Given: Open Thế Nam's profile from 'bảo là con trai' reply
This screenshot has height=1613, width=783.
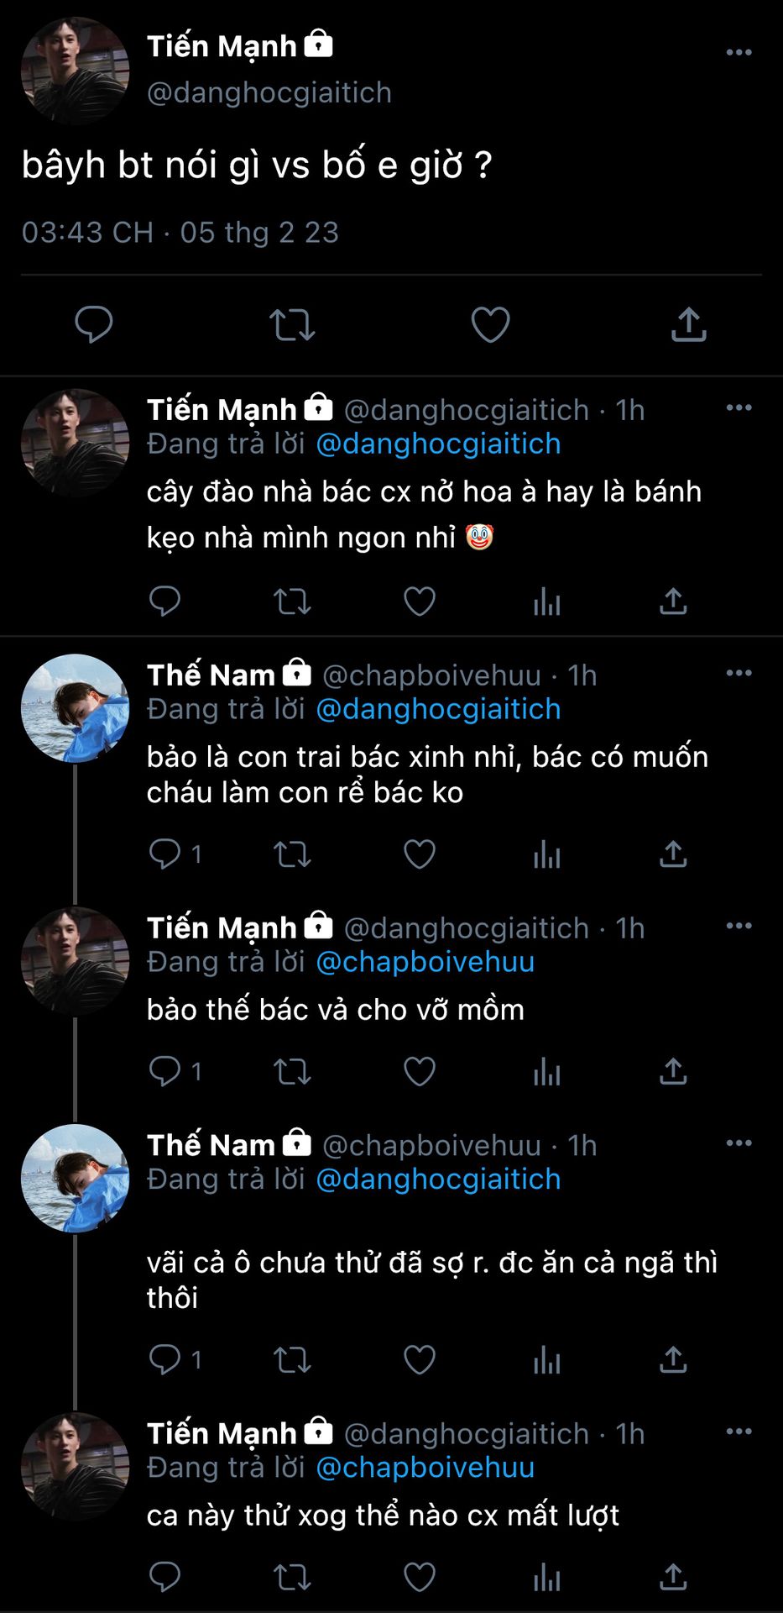Looking at the screenshot, I should click(x=211, y=675).
